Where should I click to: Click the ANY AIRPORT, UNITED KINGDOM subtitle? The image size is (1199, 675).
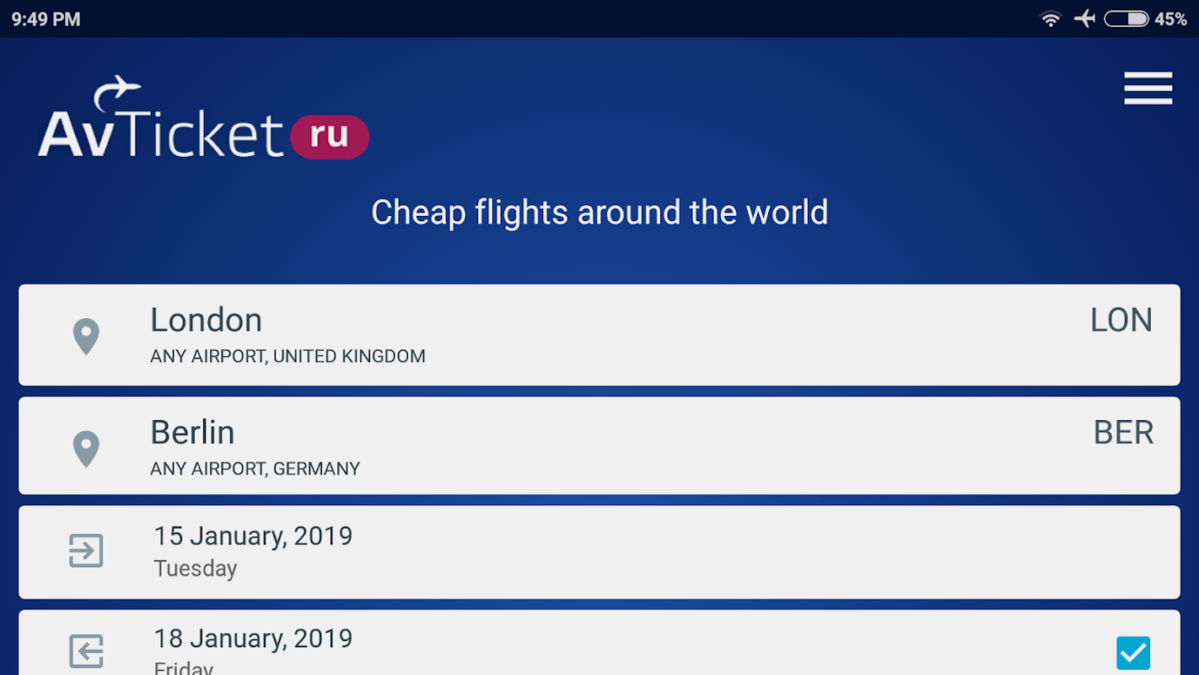point(288,357)
